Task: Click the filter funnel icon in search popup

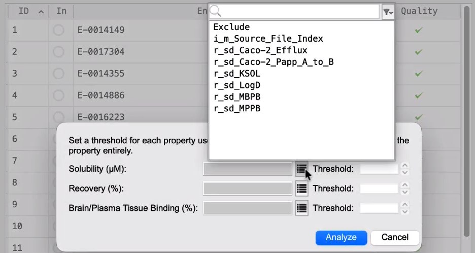Action: [388, 12]
